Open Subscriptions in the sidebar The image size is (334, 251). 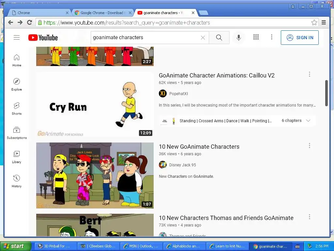coord(17,133)
